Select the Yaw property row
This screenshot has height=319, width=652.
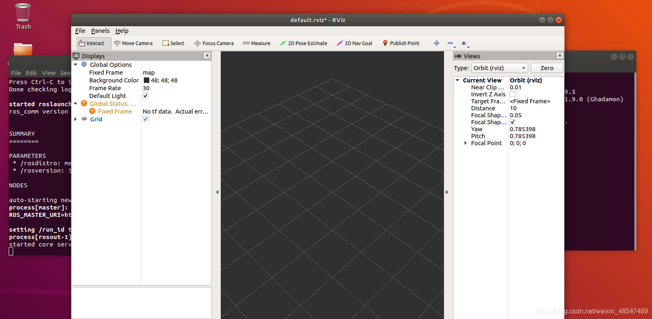509,129
